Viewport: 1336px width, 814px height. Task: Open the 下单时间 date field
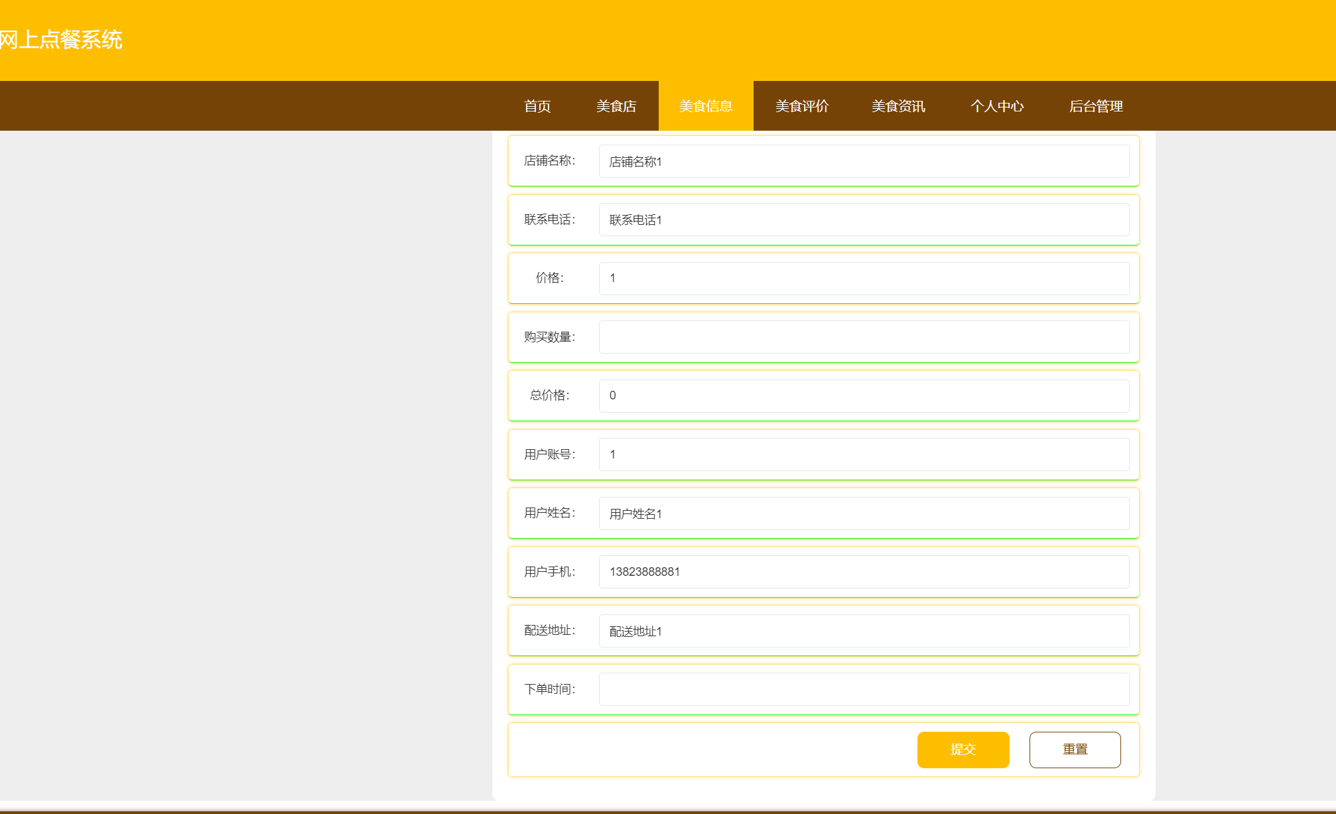863,689
